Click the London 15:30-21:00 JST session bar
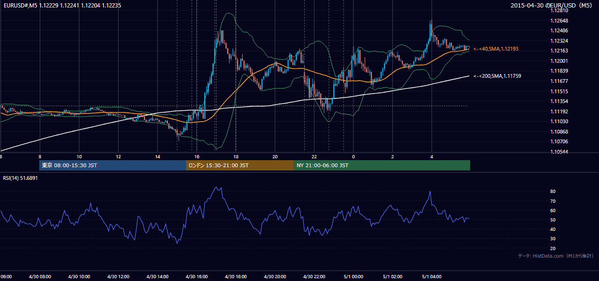The width and height of the screenshot is (599, 281). pos(240,165)
